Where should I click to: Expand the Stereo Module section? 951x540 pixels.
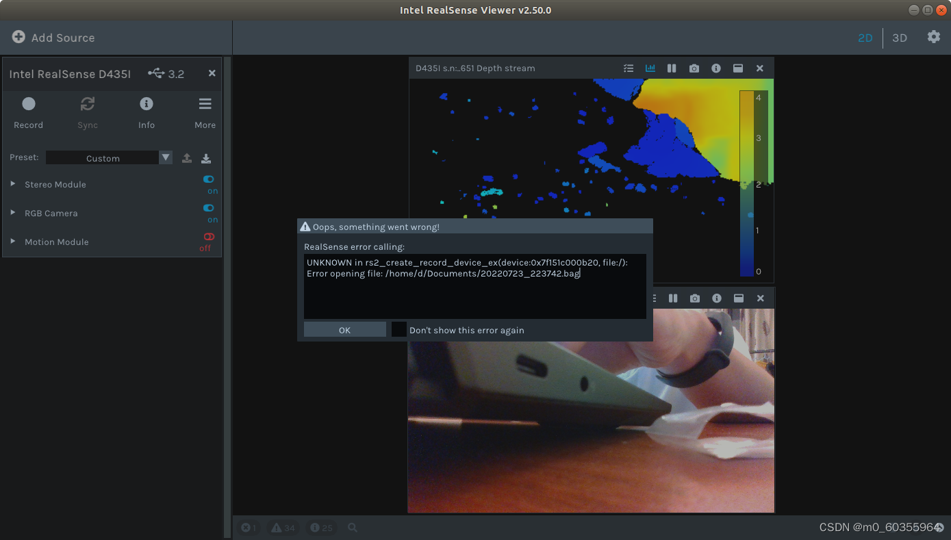pos(11,184)
